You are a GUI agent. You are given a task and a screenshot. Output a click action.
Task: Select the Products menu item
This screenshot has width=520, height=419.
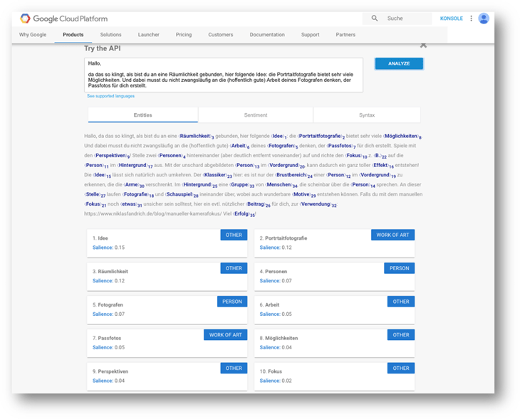73,34
